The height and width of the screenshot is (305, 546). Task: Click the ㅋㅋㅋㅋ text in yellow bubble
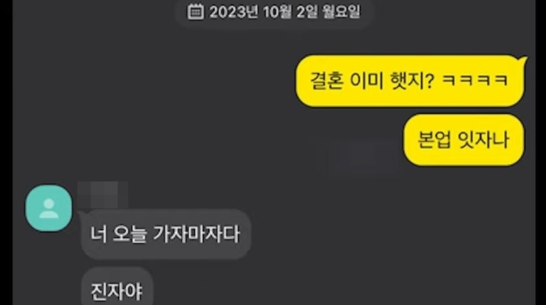click(x=475, y=80)
